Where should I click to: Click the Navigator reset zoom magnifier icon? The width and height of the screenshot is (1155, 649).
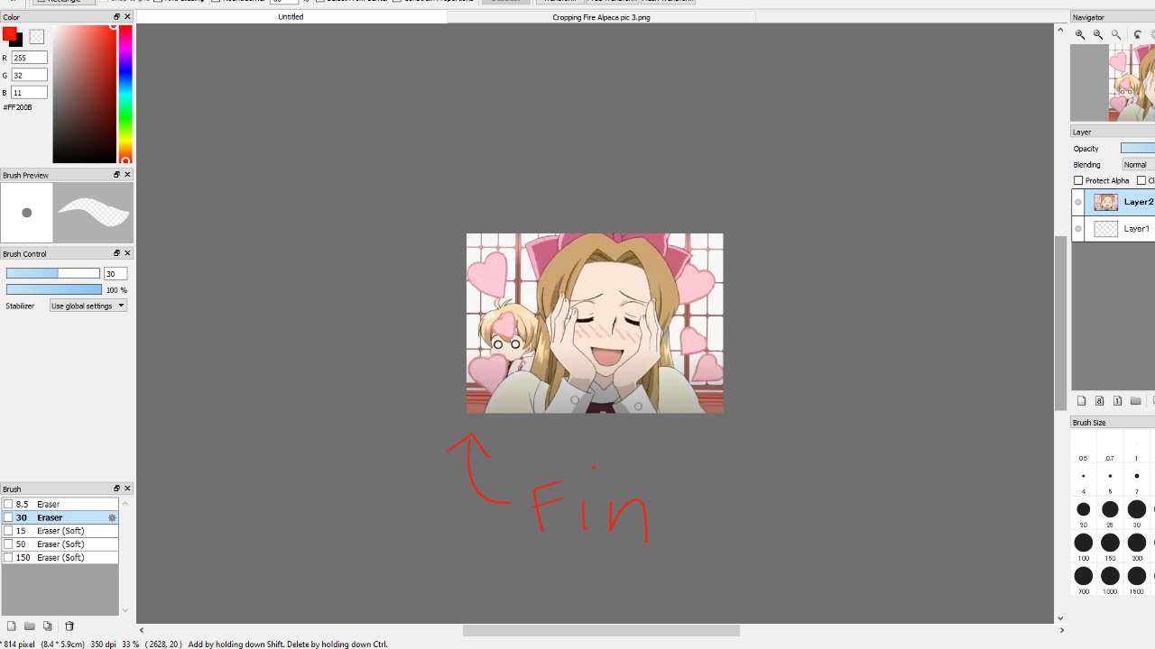point(1116,34)
